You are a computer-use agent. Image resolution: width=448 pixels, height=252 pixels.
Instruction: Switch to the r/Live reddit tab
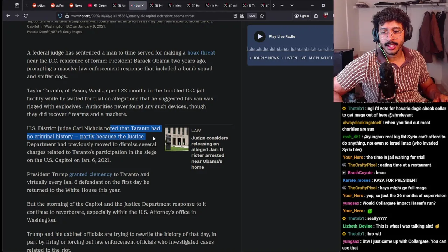point(39,5)
